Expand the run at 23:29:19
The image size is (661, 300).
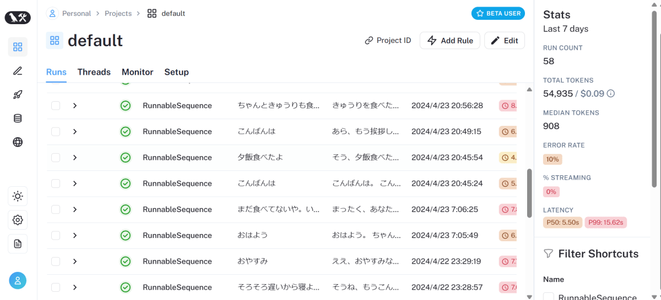coord(75,261)
